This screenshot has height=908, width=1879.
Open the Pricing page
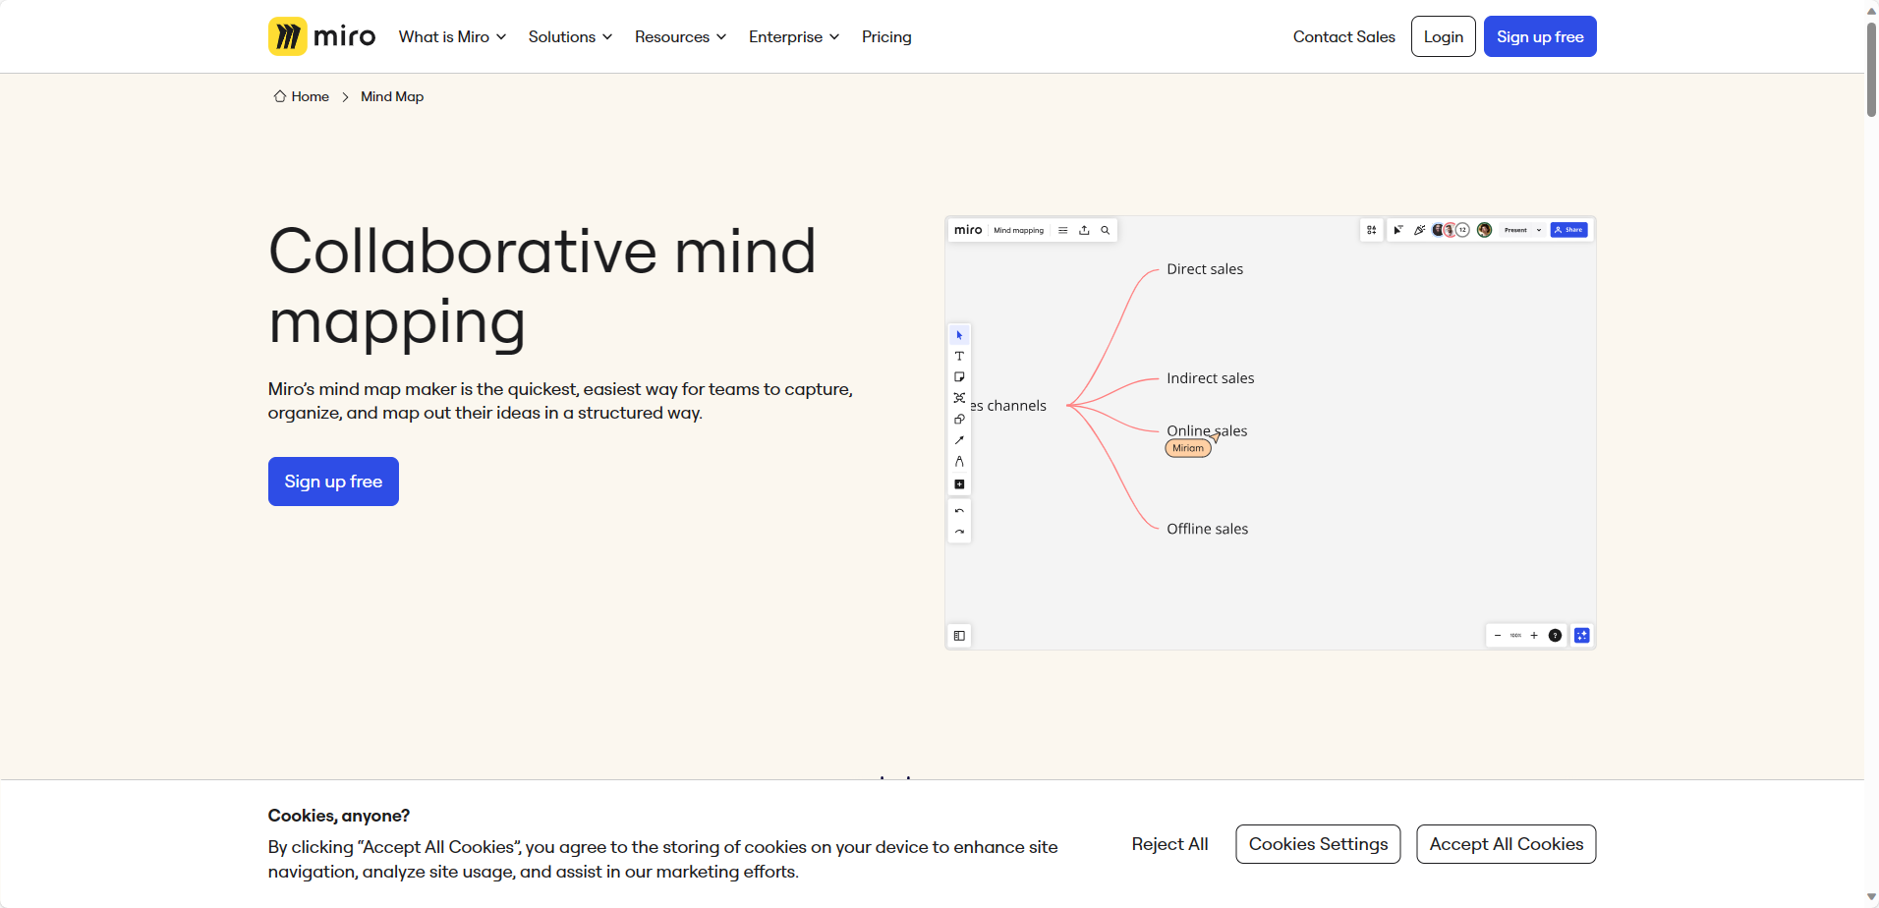point(886,36)
